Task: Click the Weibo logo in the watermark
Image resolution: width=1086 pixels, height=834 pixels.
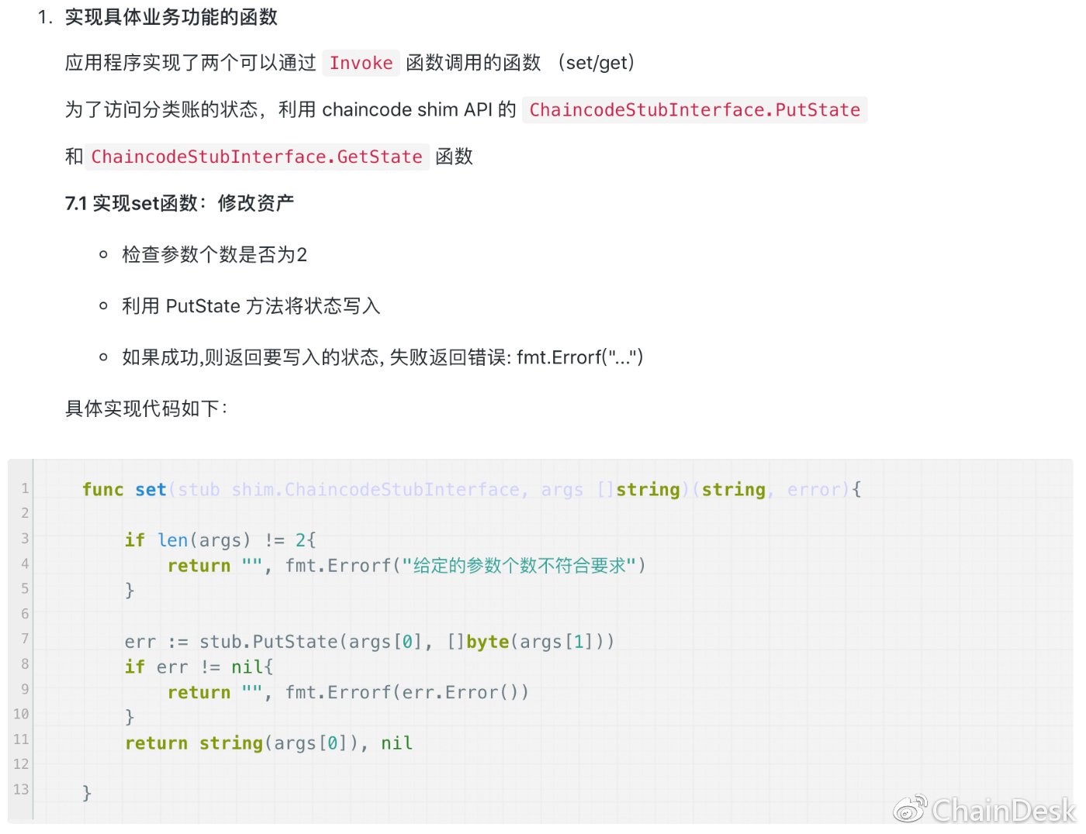Action: [x=910, y=809]
